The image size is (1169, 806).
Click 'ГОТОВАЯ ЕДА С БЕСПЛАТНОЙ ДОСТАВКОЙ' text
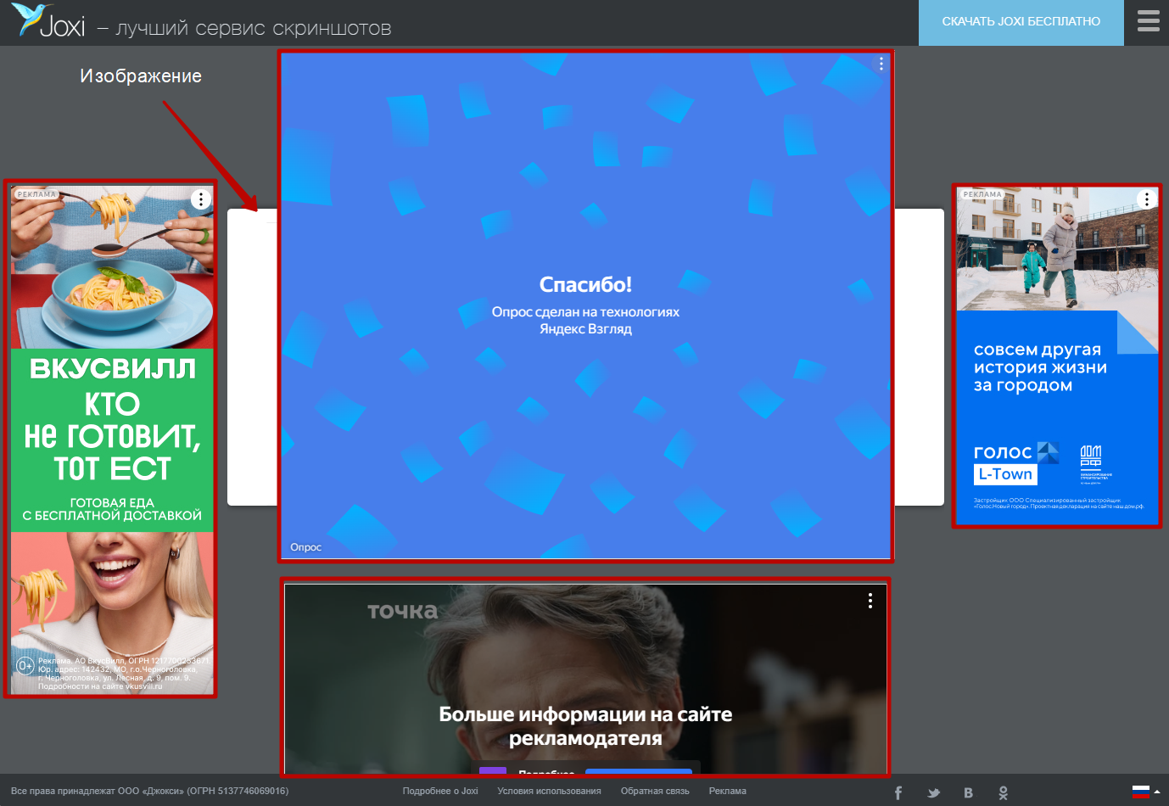(112, 509)
